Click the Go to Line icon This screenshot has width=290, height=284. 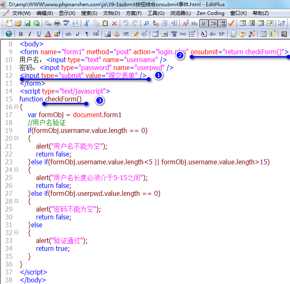pyautogui.click(x=174, y=23)
